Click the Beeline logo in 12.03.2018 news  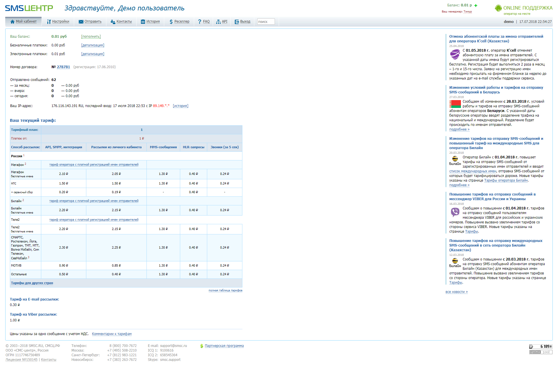click(455, 263)
